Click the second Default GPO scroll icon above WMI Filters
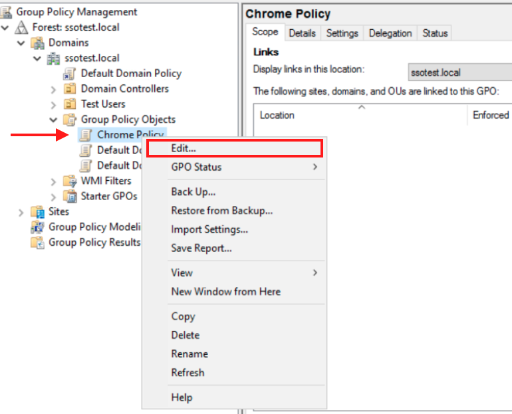Screen dimensions: 512x414 tap(86, 165)
